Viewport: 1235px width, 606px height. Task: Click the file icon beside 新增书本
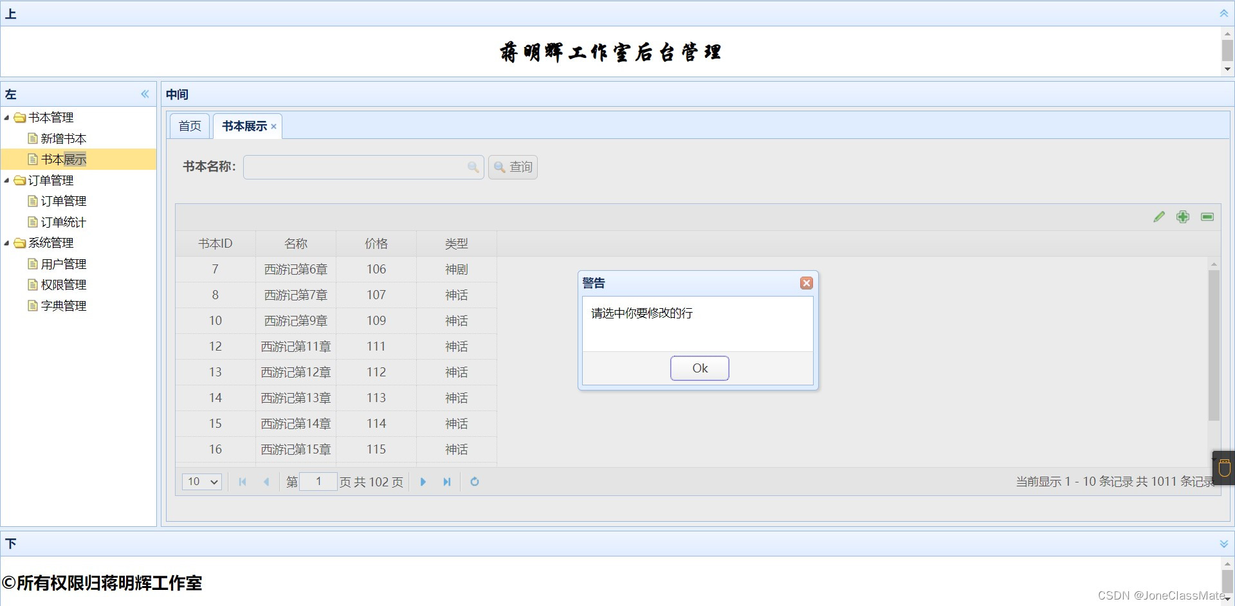pyautogui.click(x=33, y=138)
